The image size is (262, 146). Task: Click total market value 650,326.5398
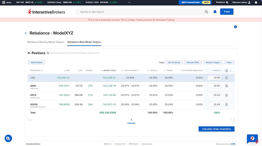(x=108, y=113)
